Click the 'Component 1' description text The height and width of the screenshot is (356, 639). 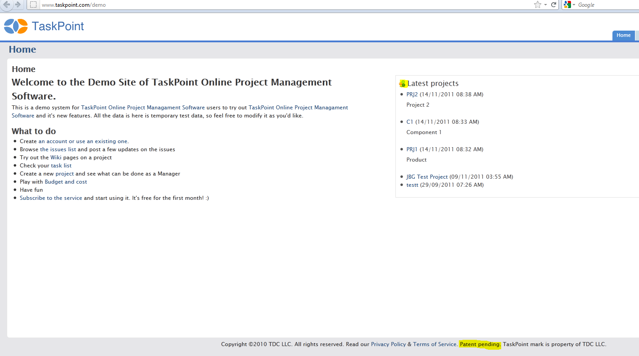point(424,132)
